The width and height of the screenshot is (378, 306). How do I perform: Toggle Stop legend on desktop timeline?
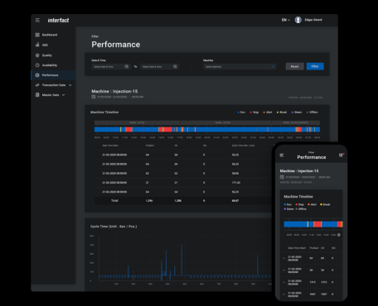click(254, 112)
